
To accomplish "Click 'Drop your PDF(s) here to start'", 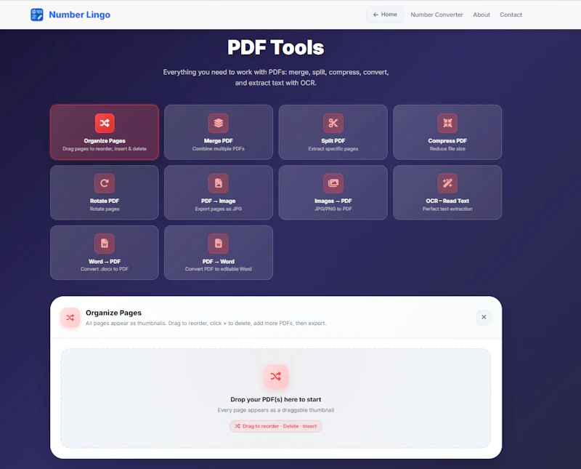I will point(276,399).
